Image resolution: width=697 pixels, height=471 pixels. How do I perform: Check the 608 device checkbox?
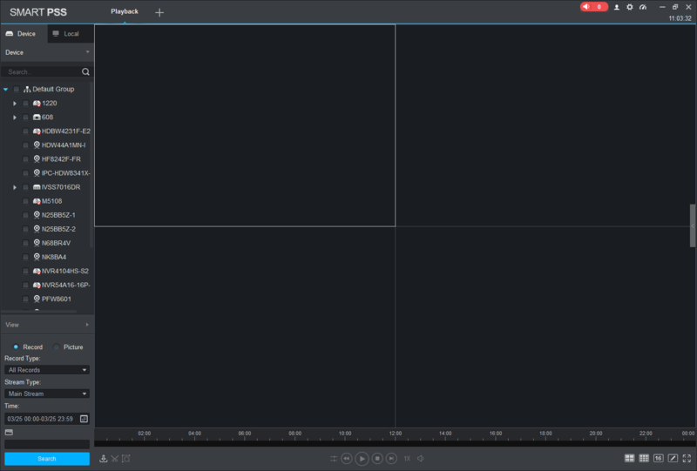pos(25,118)
